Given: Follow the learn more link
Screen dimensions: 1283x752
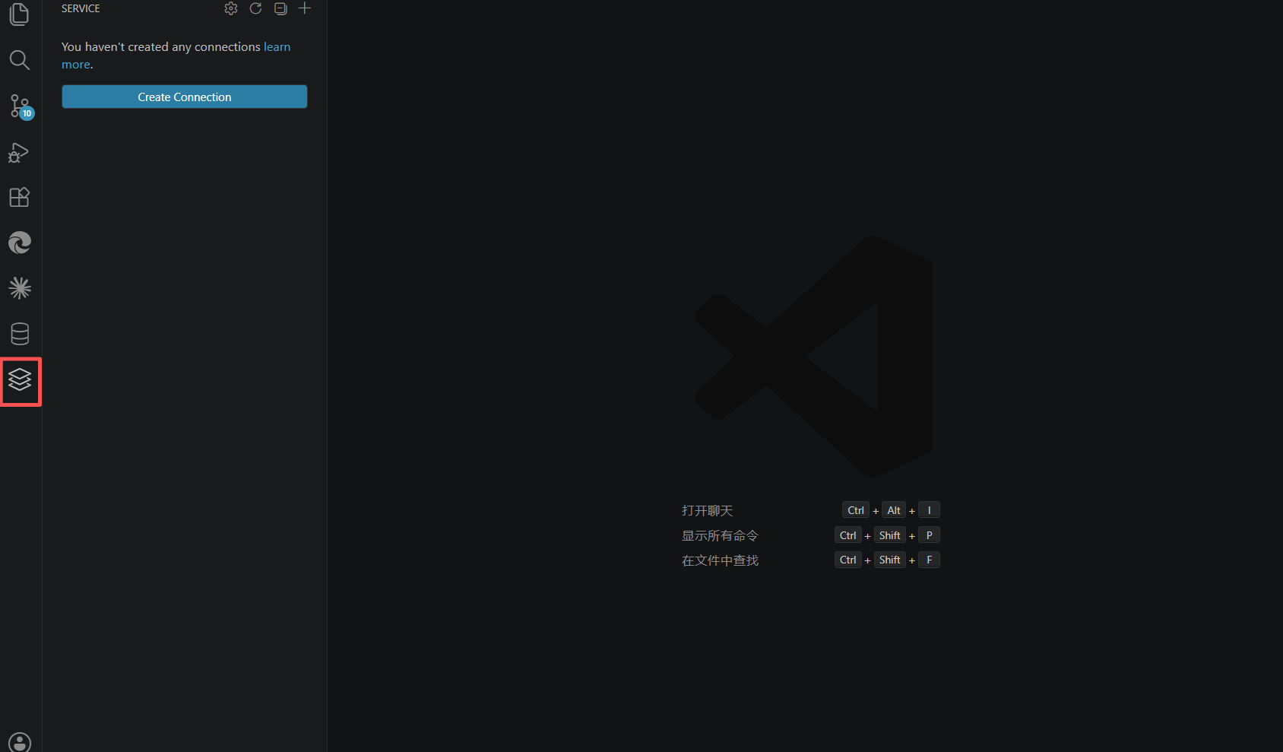Looking at the screenshot, I should click(277, 47).
